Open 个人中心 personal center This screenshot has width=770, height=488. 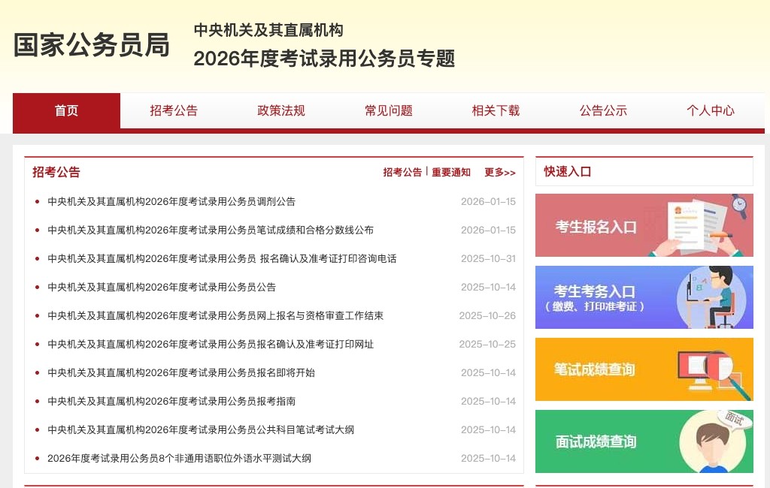coord(711,110)
